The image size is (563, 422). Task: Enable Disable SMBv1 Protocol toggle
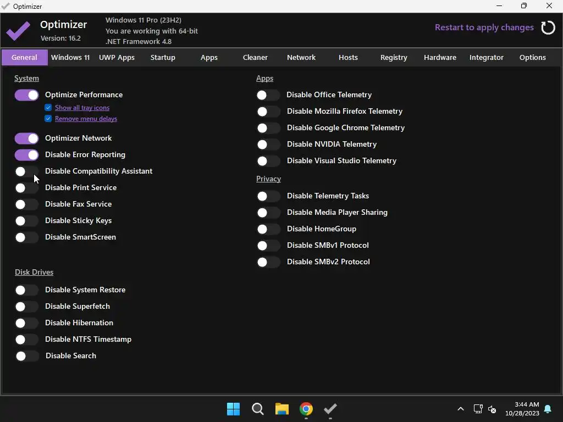pyautogui.click(x=268, y=246)
